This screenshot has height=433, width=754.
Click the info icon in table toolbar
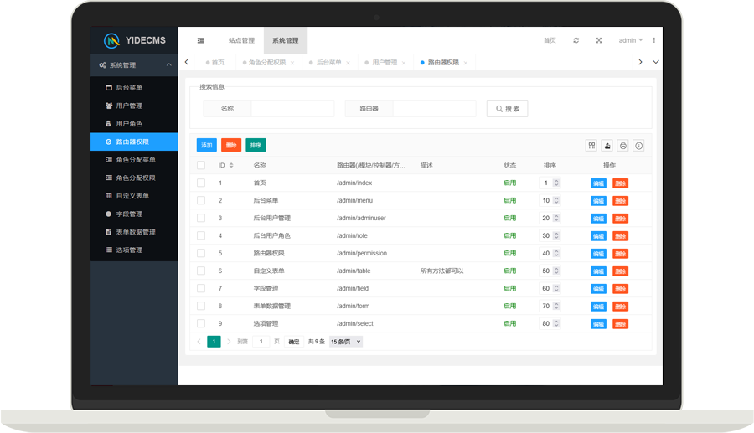click(x=638, y=146)
